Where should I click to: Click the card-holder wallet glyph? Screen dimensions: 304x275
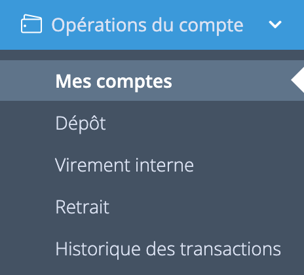31,24
